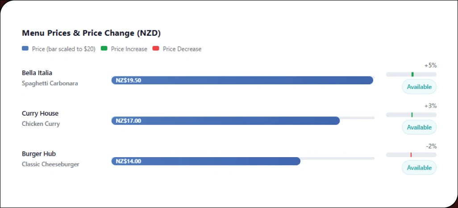
Task: Click the +3% change indicator bar
Action: click(411, 115)
